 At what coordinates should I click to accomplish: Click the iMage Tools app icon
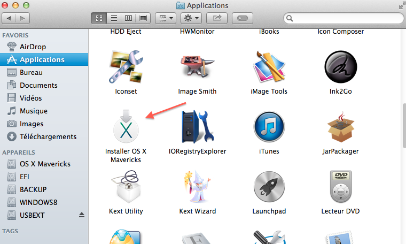269,67
